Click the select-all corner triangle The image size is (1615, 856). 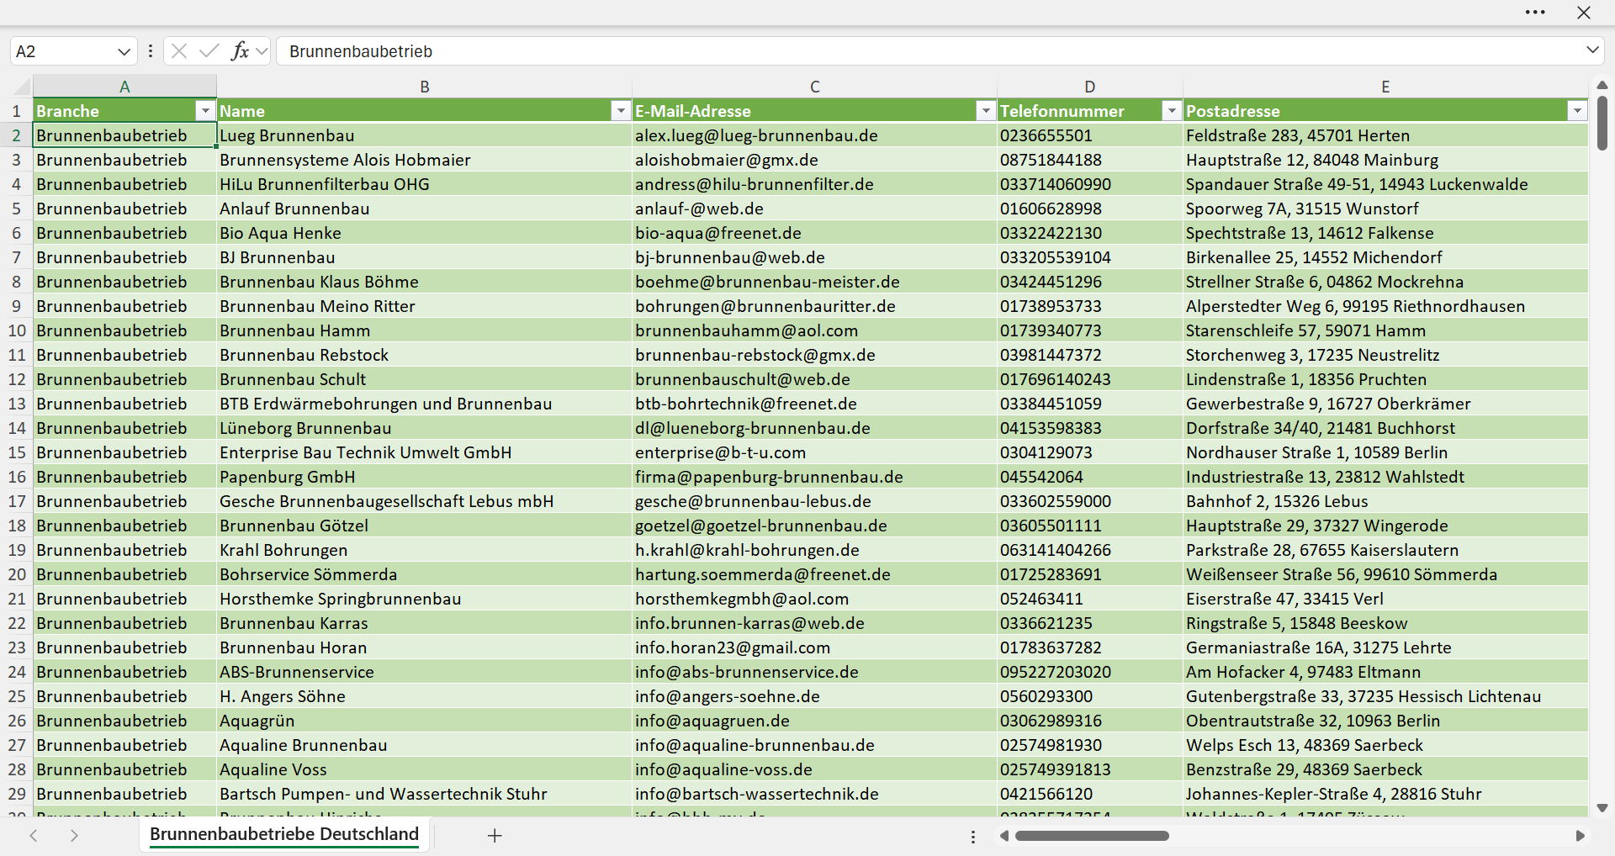pos(21,86)
